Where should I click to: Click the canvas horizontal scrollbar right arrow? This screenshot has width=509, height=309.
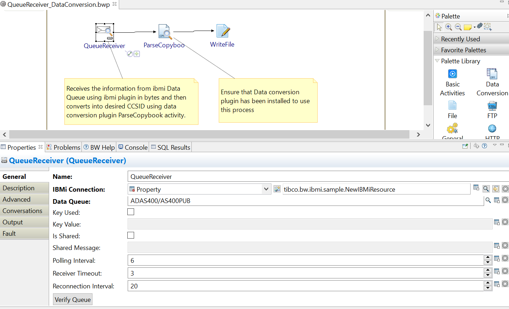[x=418, y=134]
